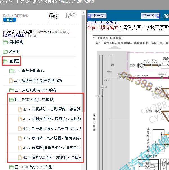Open 4.2、喷油嘴、点火线圈 diagram
Image resolution: width=169 pixels, height=170 pixels.
[52, 138]
